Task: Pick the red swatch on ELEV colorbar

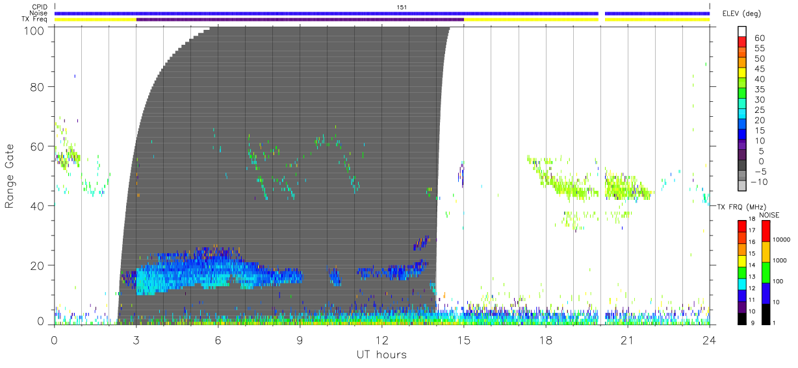Action: [x=743, y=43]
